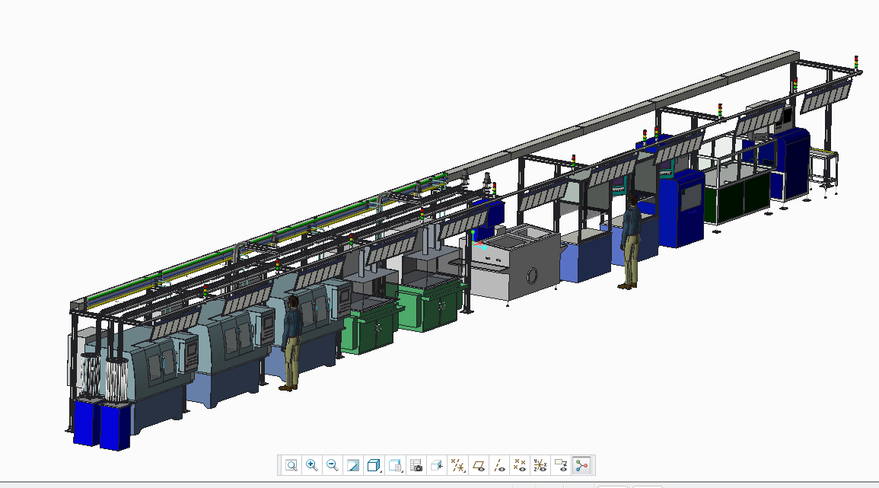The image size is (879, 488).
Task: Toggle annotation display
Action: pyautogui.click(x=562, y=465)
